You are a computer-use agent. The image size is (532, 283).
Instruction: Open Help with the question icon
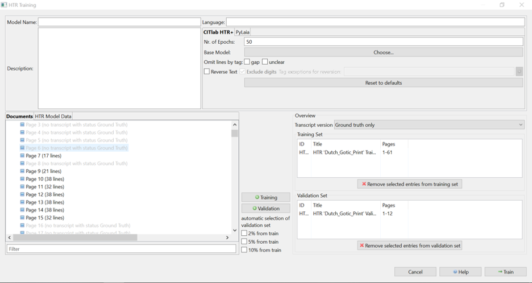(460, 272)
